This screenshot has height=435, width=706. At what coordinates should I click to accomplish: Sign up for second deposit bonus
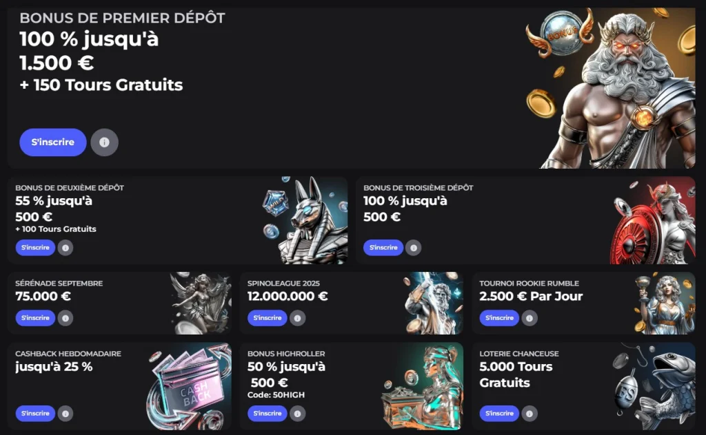click(x=35, y=248)
